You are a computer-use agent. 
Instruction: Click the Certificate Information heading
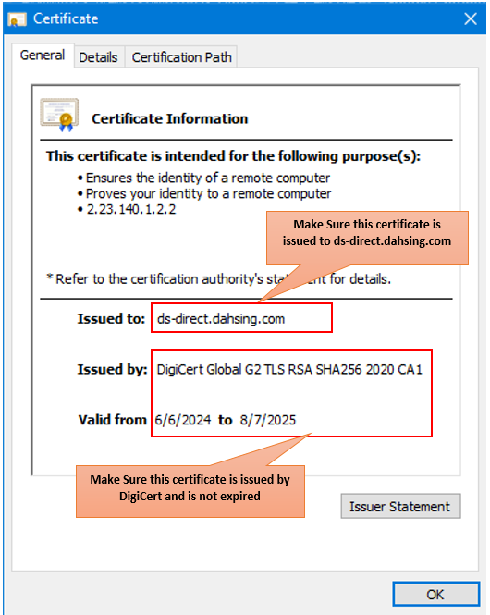169,118
